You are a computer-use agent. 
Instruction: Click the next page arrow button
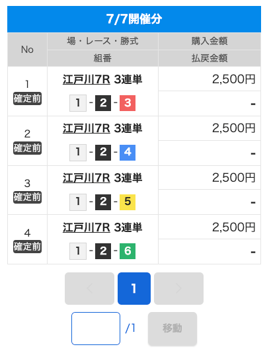tap(178, 288)
